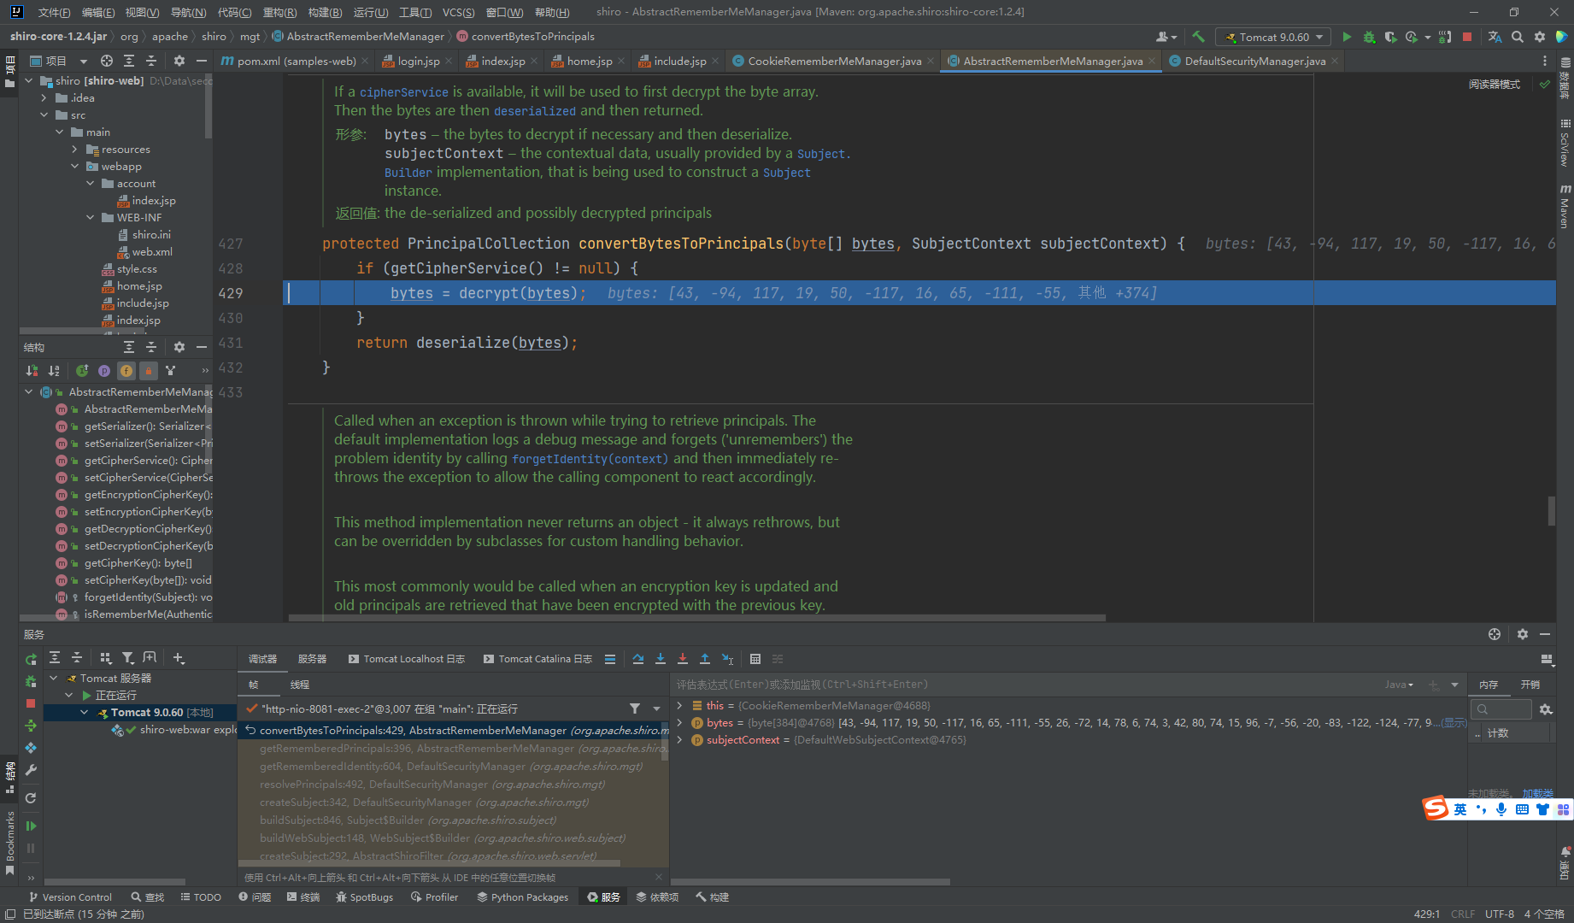Click Run to Cursor debugger icon
This screenshot has width=1574, height=923.
pos(727,659)
